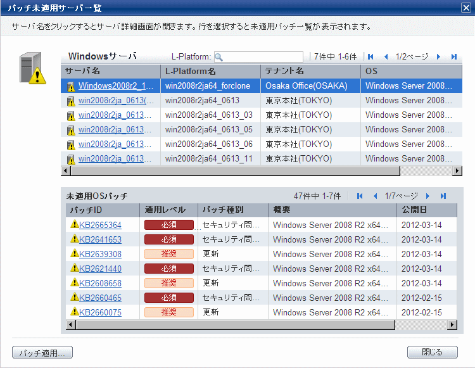
Task: Click warning icon beside KB2621440
Action: (74, 268)
